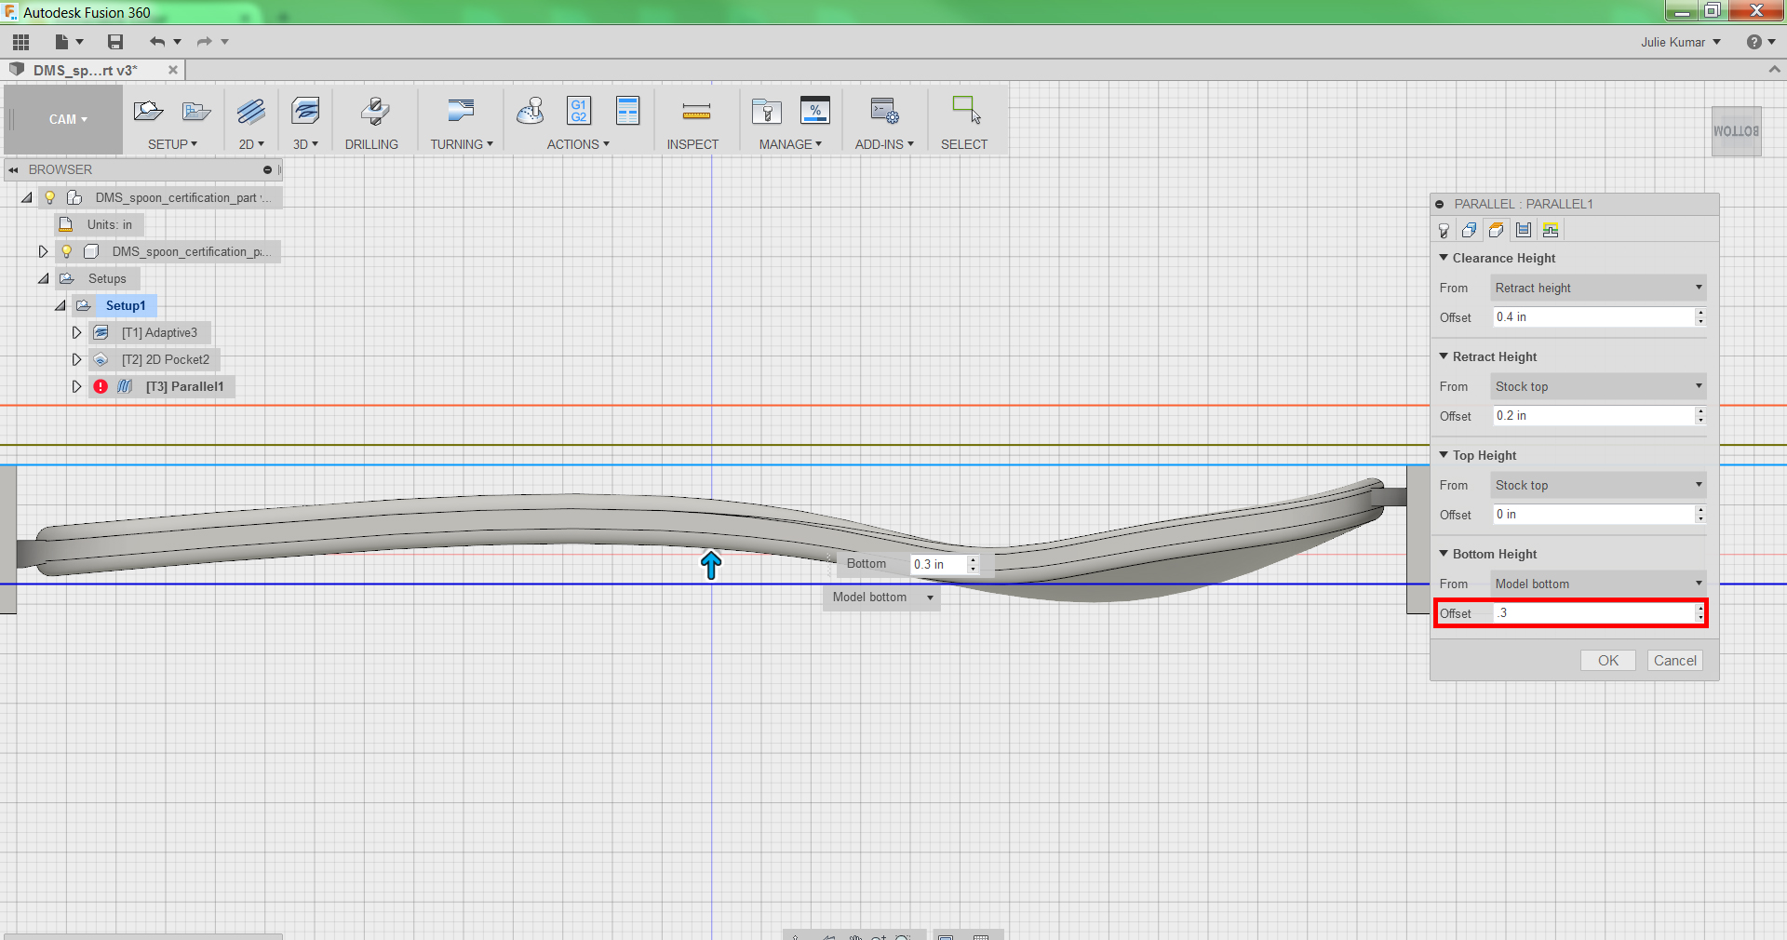Click the Redo arrow

[x=204, y=42]
